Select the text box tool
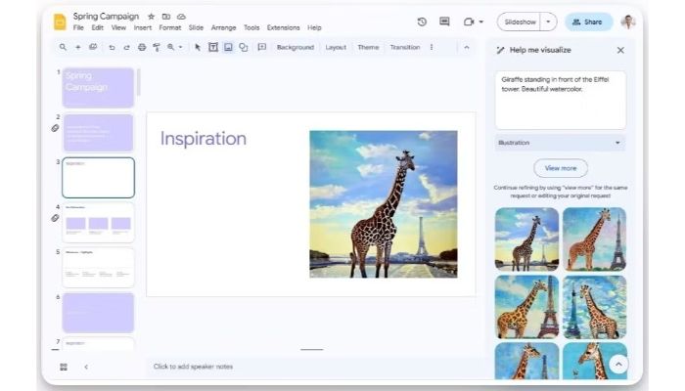The width and height of the screenshot is (685, 391). point(213,47)
